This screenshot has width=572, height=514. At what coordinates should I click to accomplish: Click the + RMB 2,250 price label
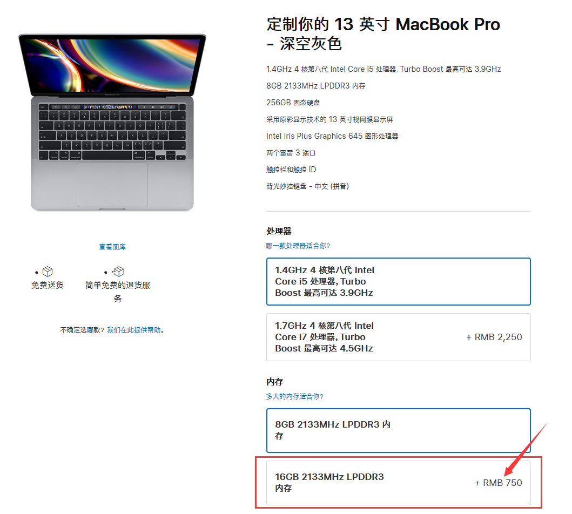pyautogui.click(x=494, y=337)
